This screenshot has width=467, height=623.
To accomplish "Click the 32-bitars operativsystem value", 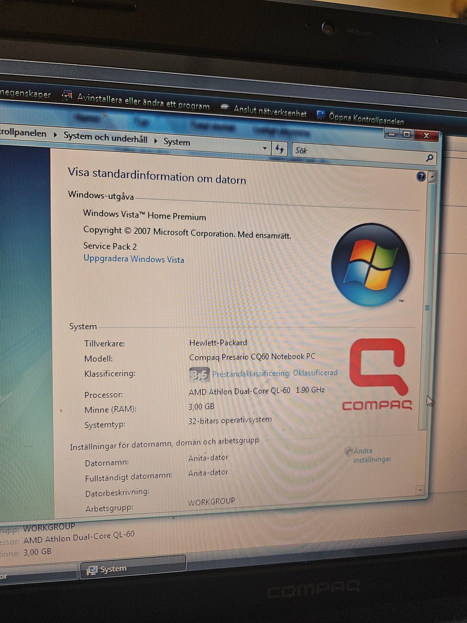I will point(230,420).
